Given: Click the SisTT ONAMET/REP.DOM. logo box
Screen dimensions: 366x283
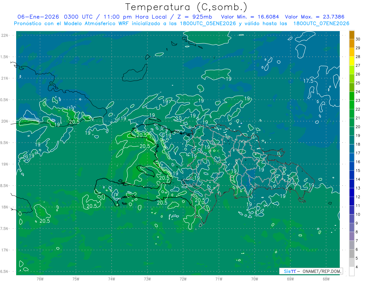Looking at the screenshot, I should 311,271.
